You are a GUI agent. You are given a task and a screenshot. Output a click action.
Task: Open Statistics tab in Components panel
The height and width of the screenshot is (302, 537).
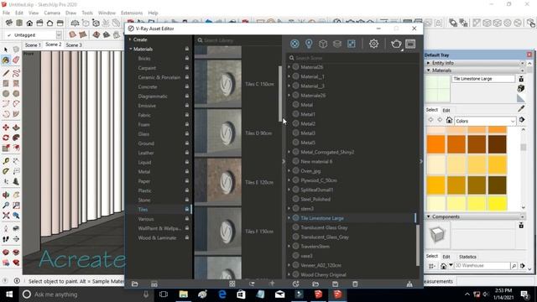467,257
